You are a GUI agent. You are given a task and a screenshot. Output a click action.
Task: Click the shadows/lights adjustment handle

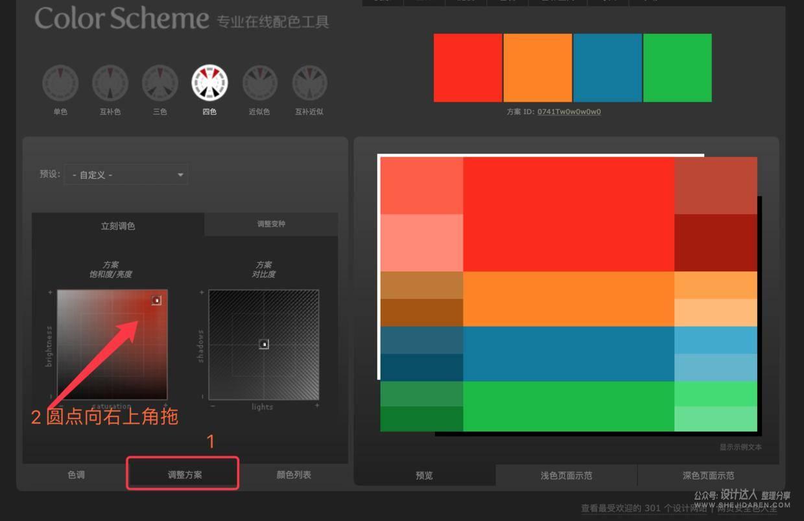(x=264, y=343)
